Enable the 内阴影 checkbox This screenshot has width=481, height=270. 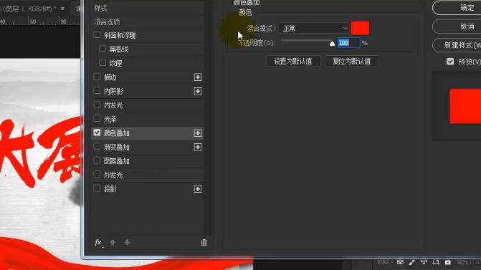click(97, 91)
